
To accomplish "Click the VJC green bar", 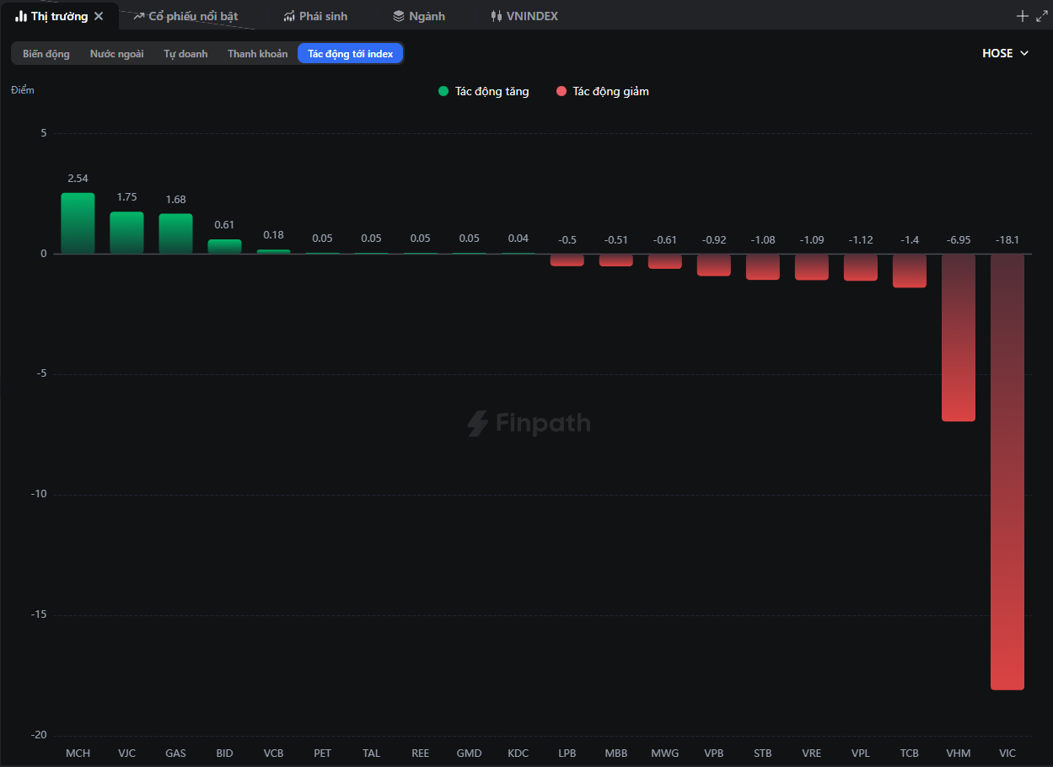I will (x=126, y=233).
